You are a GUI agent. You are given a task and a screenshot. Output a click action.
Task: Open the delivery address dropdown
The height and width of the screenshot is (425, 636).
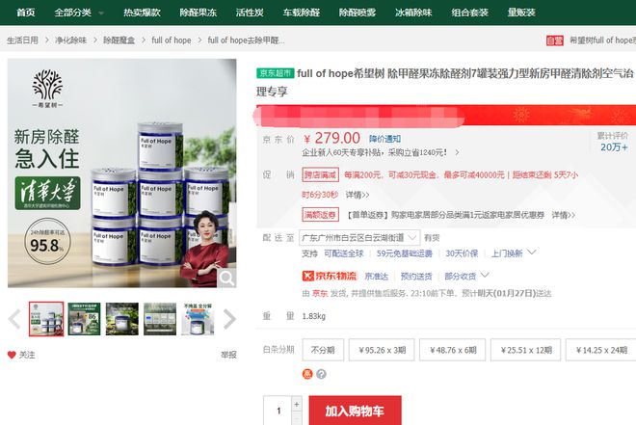359,238
